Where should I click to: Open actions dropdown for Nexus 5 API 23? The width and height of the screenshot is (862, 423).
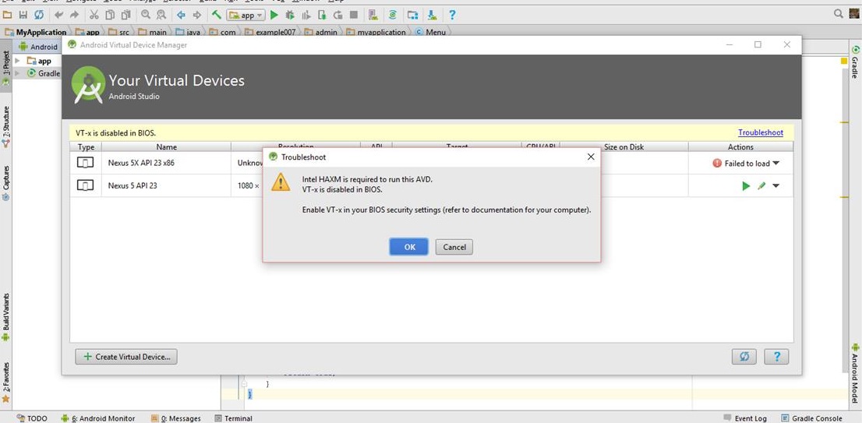tap(775, 186)
